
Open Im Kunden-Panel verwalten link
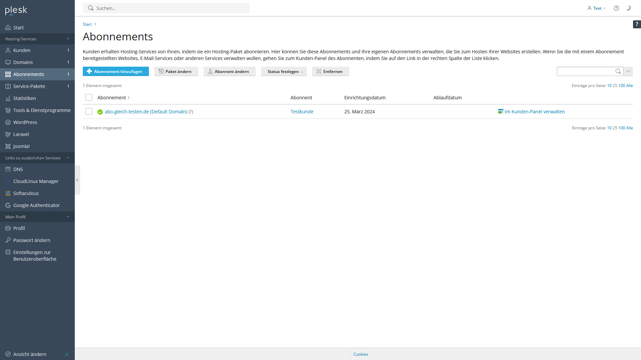[534, 112]
